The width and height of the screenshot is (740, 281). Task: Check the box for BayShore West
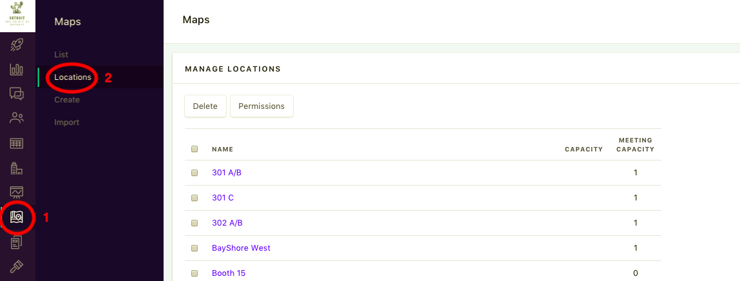pyautogui.click(x=194, y=248)
